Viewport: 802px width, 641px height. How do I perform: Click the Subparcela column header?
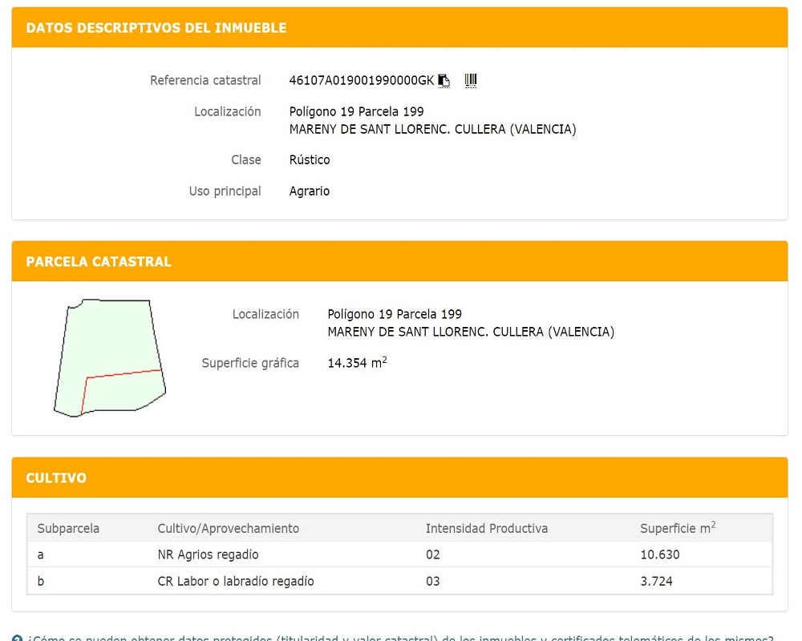(x=68, y=529)
